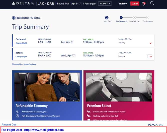167x133 pixels.
Task: Expand the Return flight details chevron
Action: [x=150, y=56]
